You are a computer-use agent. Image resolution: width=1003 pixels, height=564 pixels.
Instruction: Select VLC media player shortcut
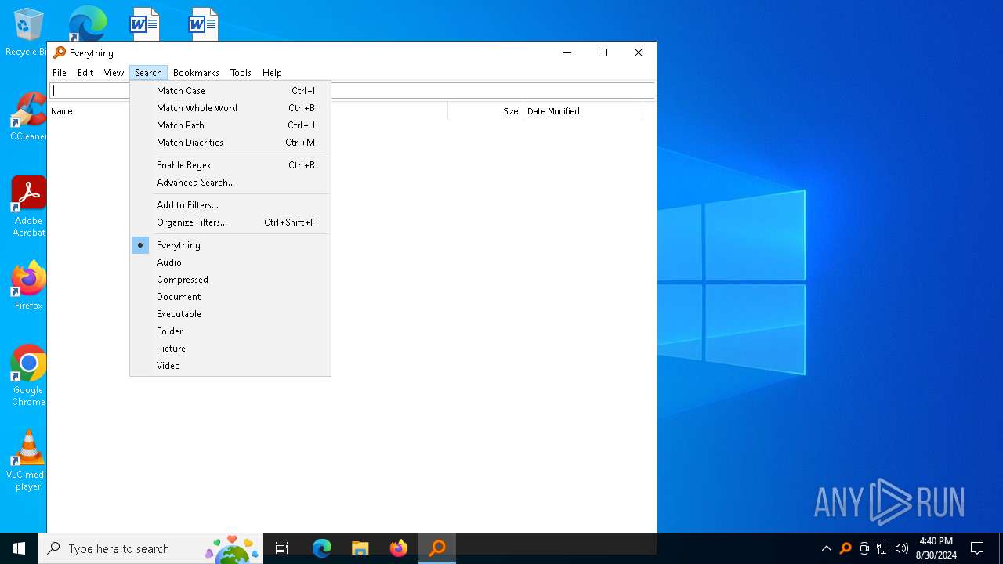pyautogui.click(x=28, y=461)
